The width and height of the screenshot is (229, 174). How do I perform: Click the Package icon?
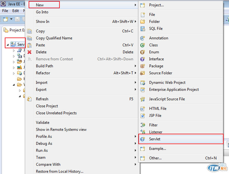click(142, 66)
